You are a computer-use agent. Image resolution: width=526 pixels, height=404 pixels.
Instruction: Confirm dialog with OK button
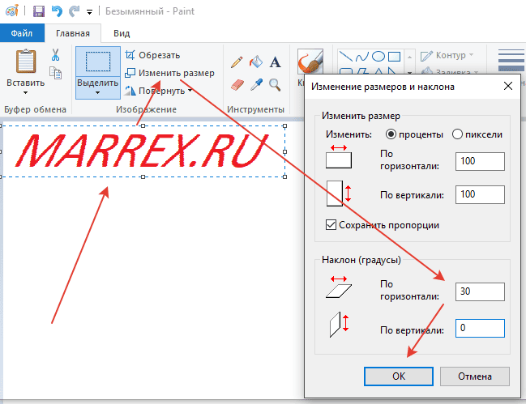tap(399, 376)
